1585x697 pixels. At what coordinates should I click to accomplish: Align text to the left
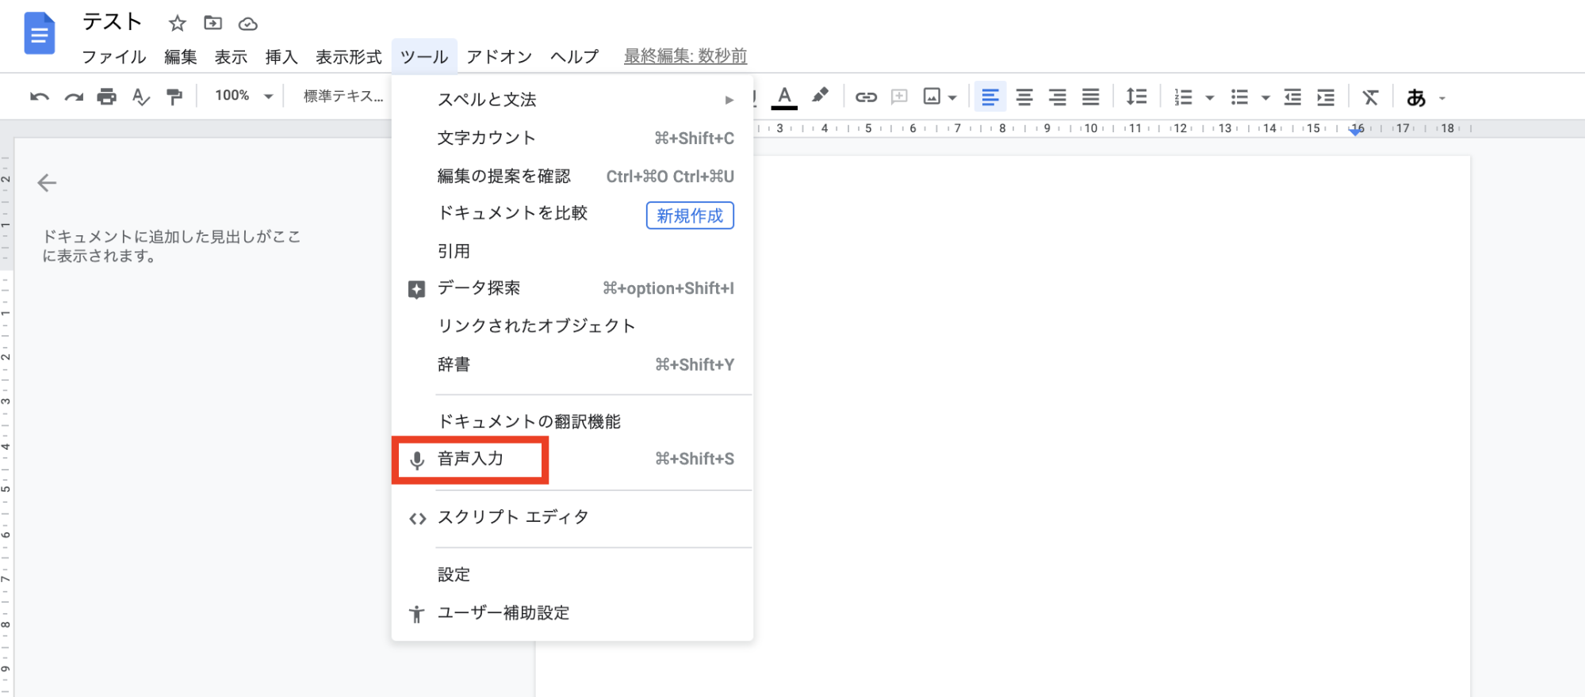(x=990, y=97)
